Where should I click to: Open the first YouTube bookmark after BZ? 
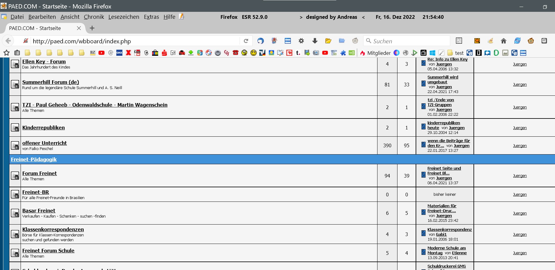coord(101,53)
